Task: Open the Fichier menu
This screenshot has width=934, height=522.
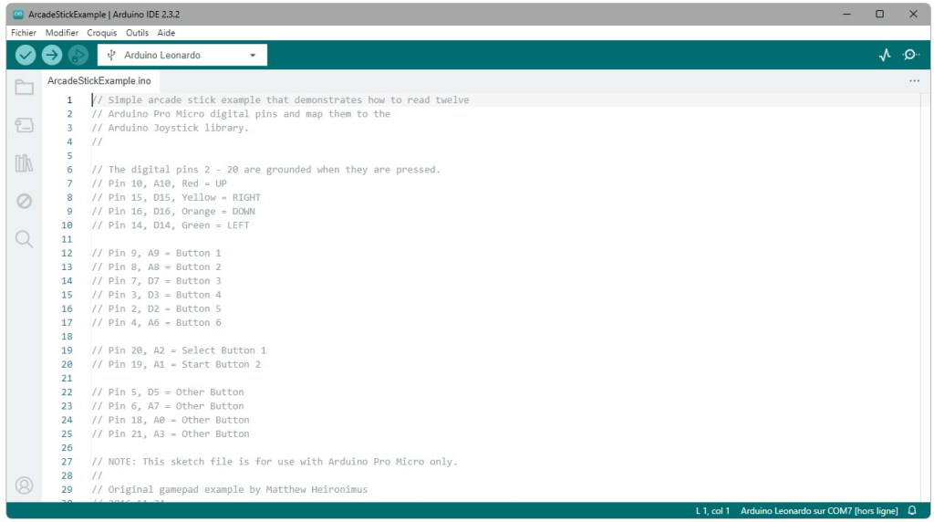Action: point(24,33)
